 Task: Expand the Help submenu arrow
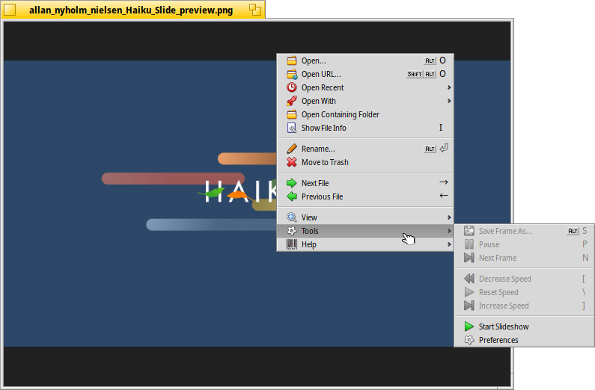click(x=449, y=244)
